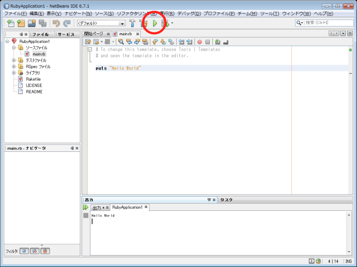The width and height of the screenshot is (357, 267).
Task: Maximize the editor window area
Action: point(350,33)
